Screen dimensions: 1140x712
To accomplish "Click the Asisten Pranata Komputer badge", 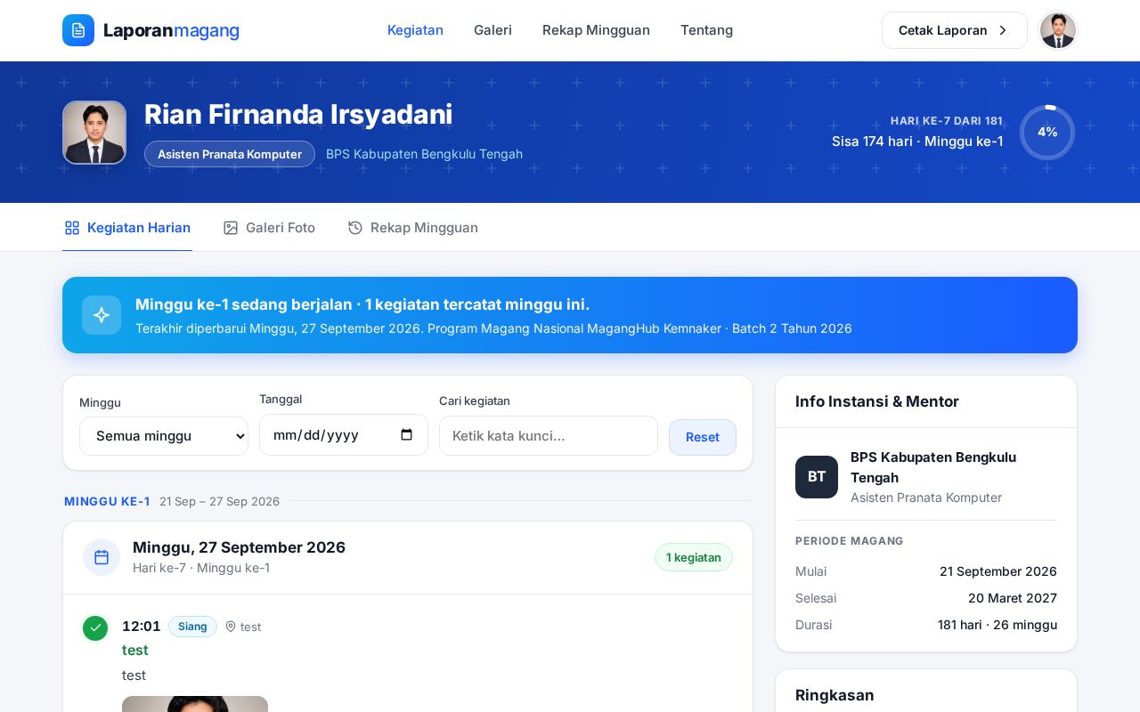I will 230,154.
